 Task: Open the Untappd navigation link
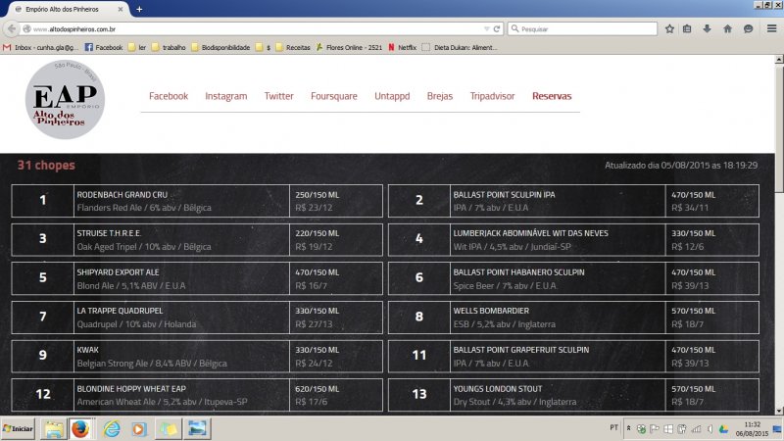pos(392,96)
